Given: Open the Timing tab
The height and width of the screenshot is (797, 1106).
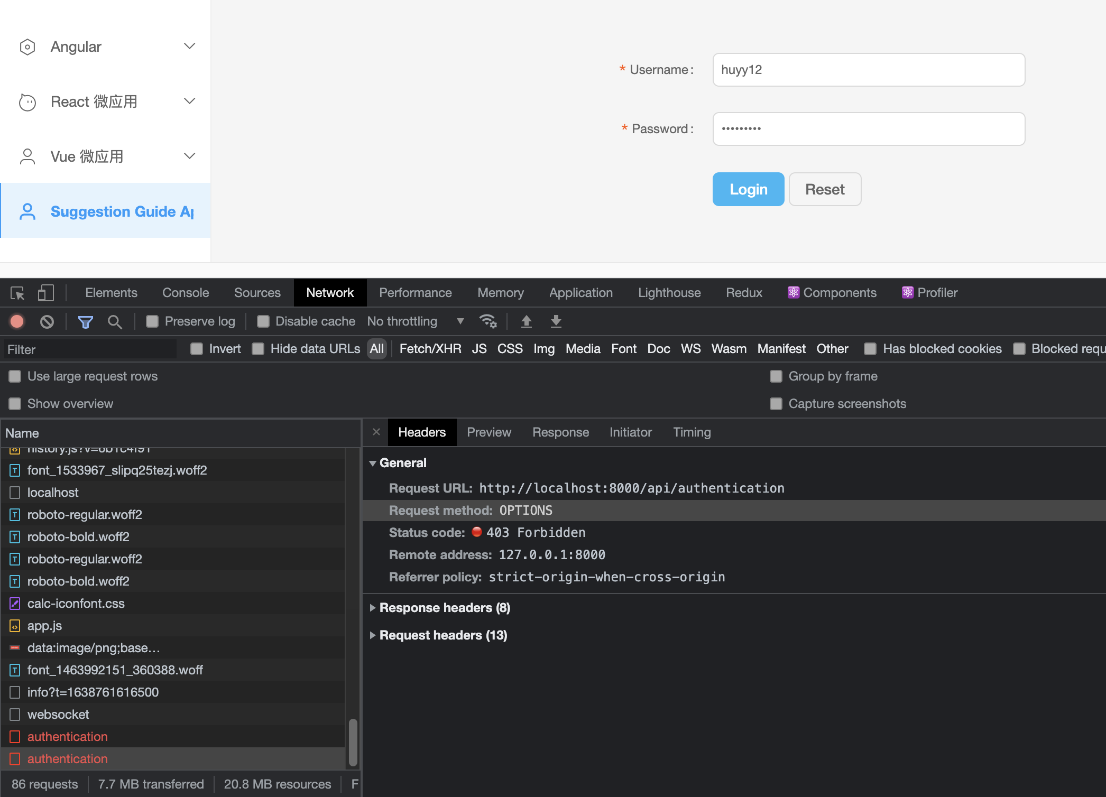Looking at the screenshot, I should (692, 432).
